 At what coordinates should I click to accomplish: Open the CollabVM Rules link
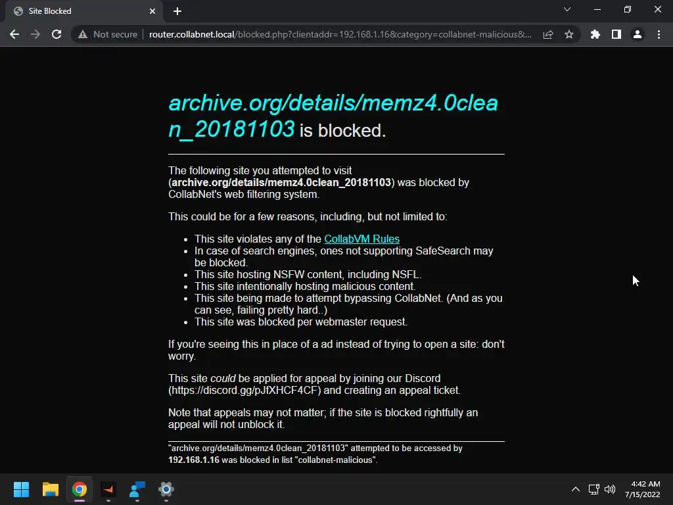[362, 239]
